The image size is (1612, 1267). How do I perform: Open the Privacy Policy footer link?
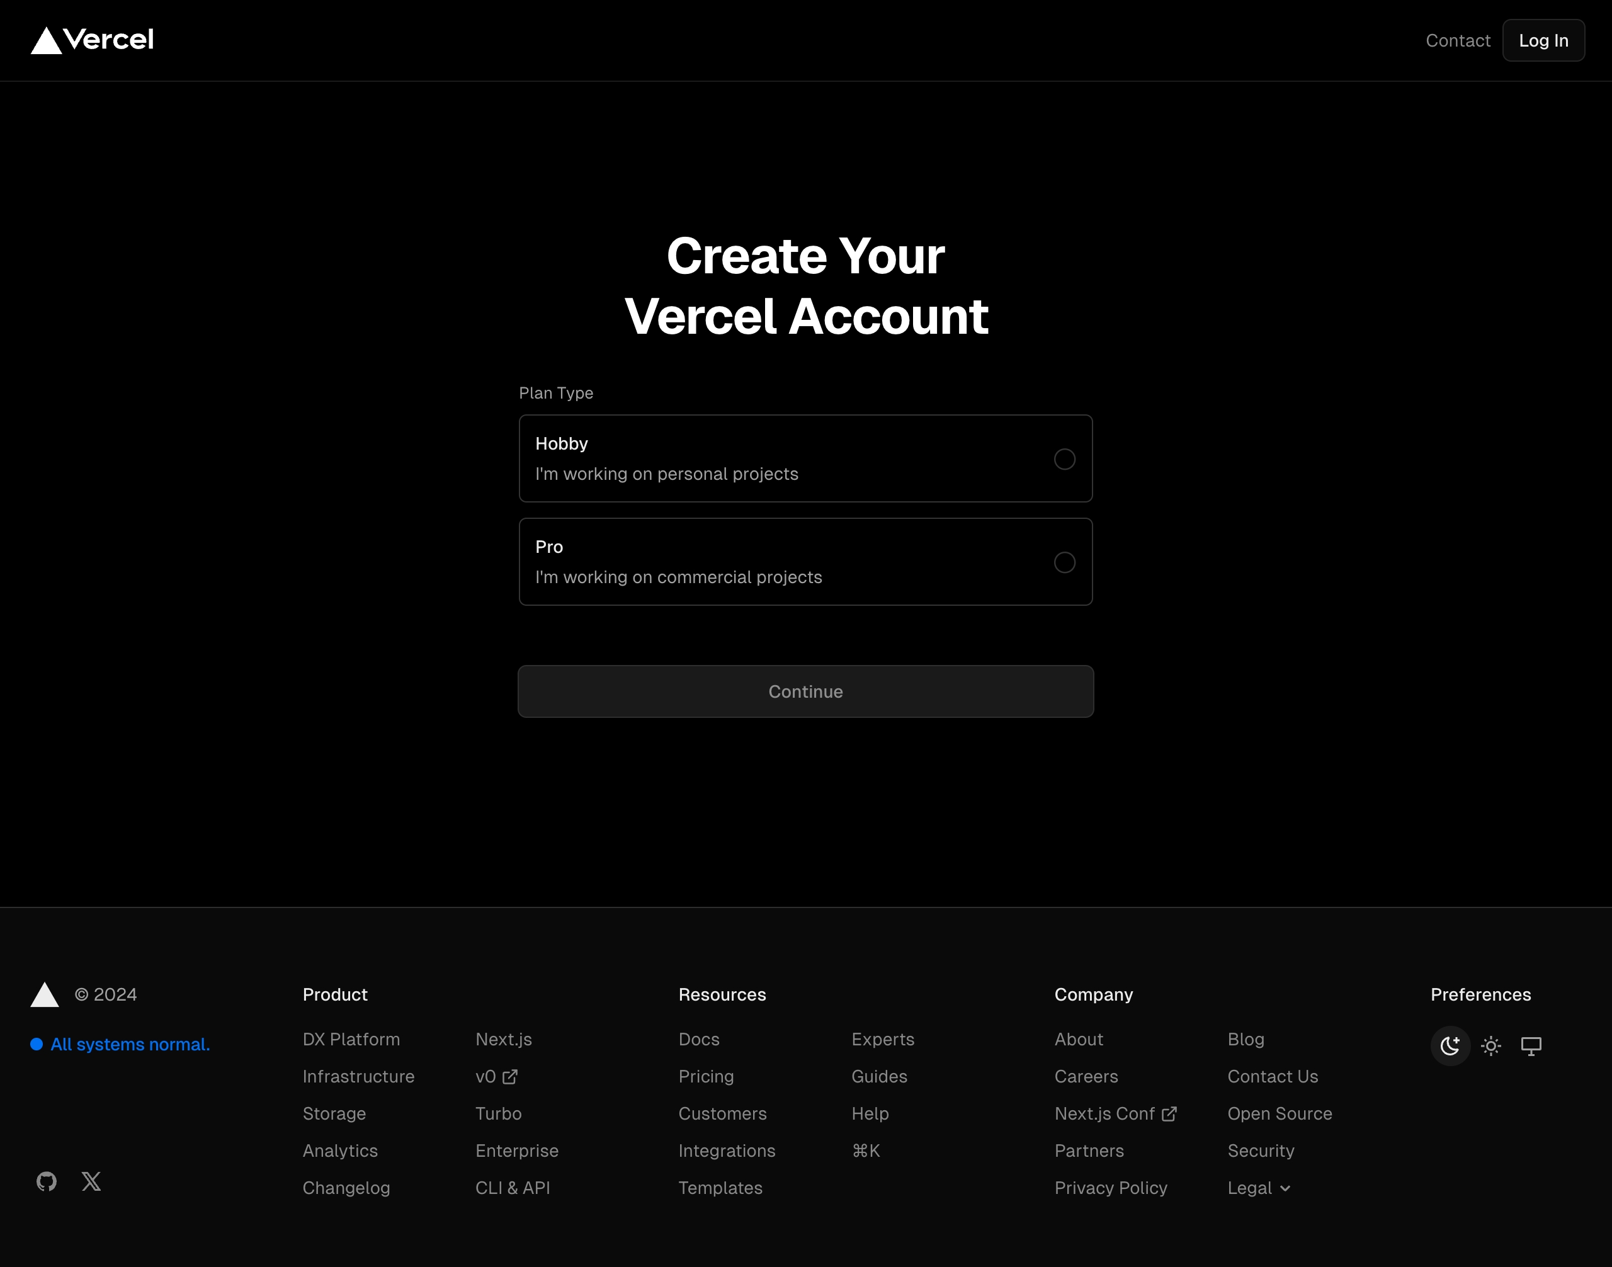(x=1111, y=1188)
